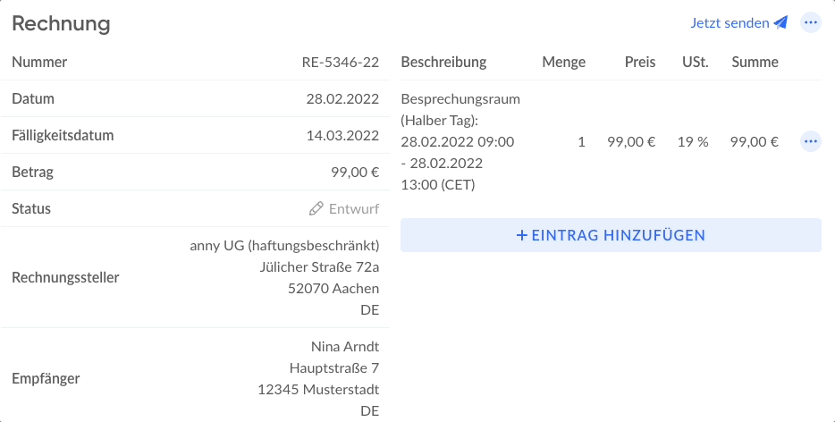This screenshot has height=422, width=835.
Task: Click the USt. column header
Action: pos(696,63)
